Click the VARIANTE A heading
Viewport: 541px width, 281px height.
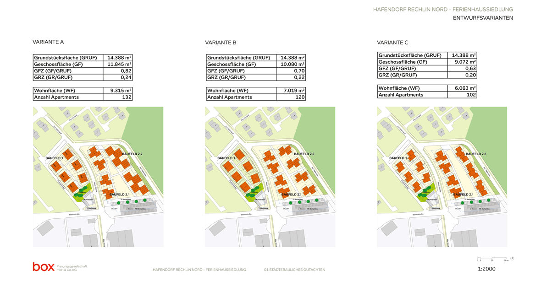point(48,42)
